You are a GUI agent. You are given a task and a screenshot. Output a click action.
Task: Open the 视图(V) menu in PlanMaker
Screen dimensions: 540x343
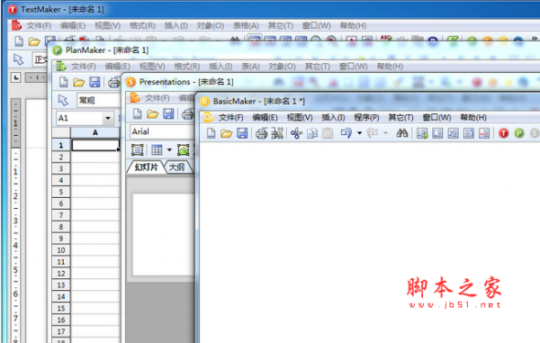152,66
